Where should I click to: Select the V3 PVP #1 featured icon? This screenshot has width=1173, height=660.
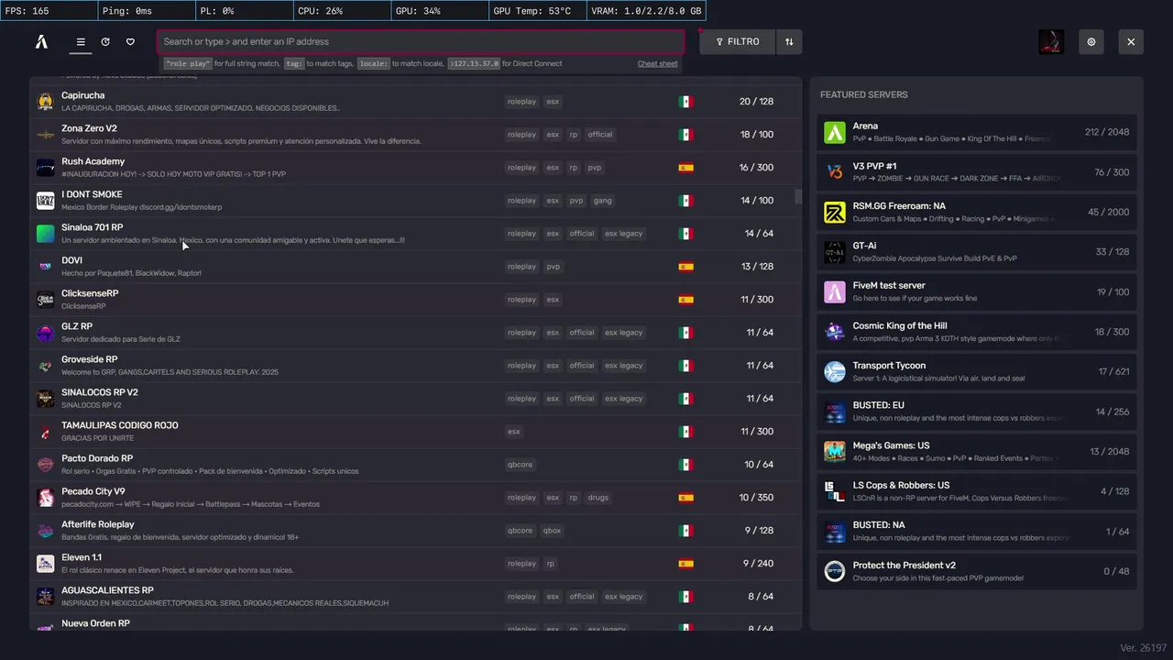[834, 172]
